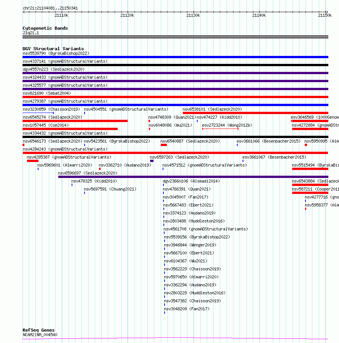Click nsv478325 (Kidd2010) label
The image size is (339, 343).
tap(94, 181)
